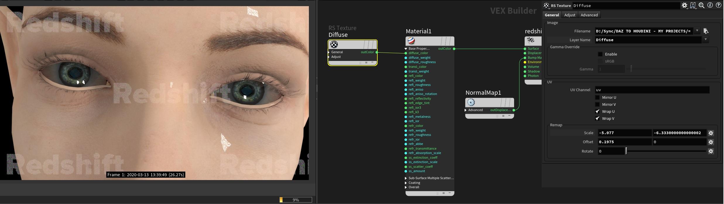Expand General group on Diffuse node

click(x=329, y=52)
